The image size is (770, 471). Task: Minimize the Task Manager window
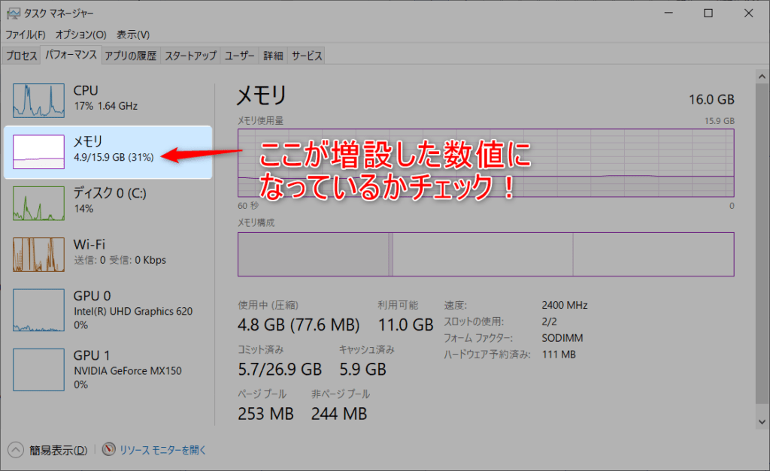pos(668,14)
